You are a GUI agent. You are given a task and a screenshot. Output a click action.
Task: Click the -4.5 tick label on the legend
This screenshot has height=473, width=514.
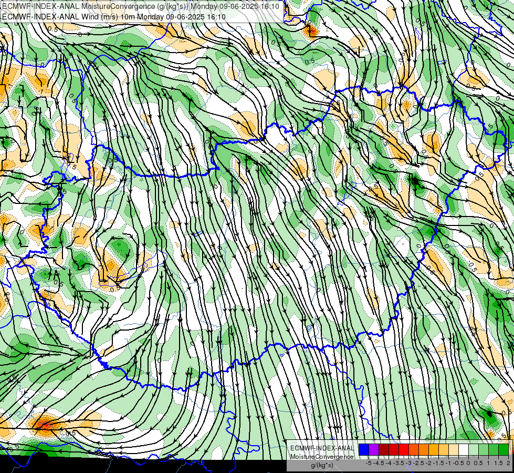point(379,463)
